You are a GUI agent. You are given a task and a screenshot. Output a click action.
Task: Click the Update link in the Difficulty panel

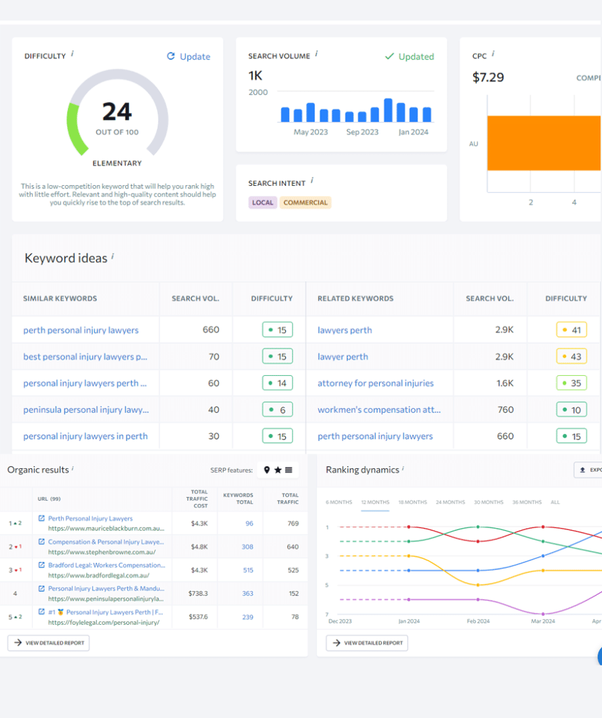pyautogui.click(x=194, y=56)
